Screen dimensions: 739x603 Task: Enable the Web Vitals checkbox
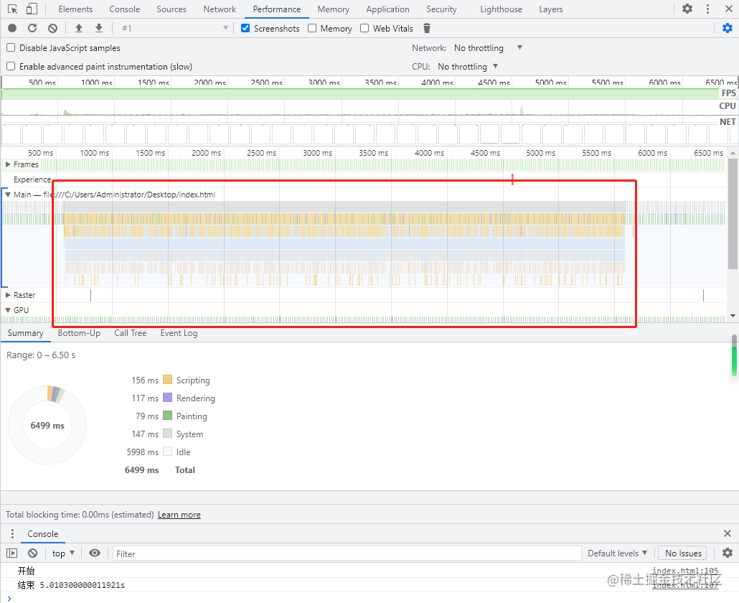click(x=364, y=28)
